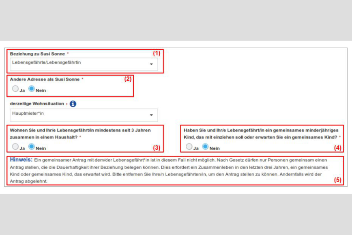This screenshot has height=235, width=352.
Task: Click the label 'Beziehung zu Susi Sonne'
Action: tap(37, 54)
